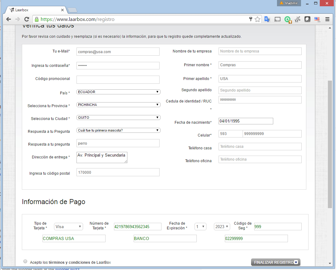Open the expiration month dropdown
The width and height of the screenshot is (336, 270).
click(x=200, y=227)
